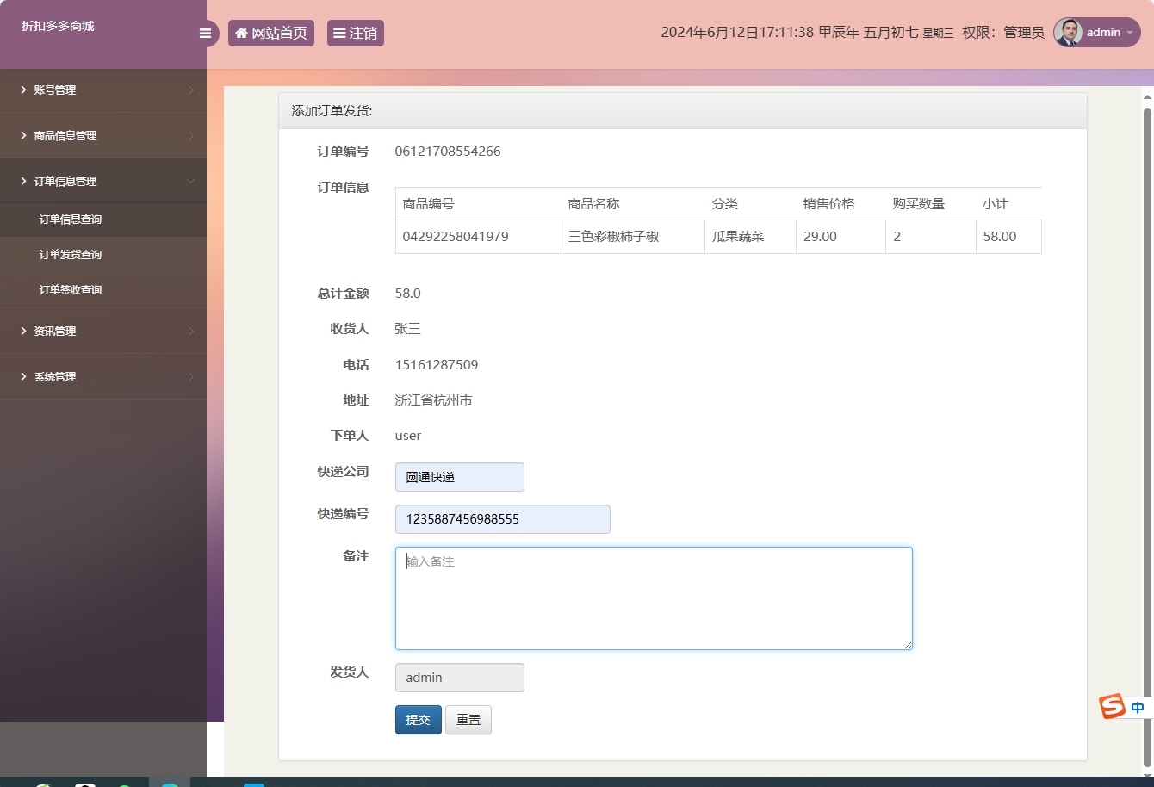Viewport: 1154px width, 787px height.
Task: Click the admin user avatar photo
Action: pos(1066,33)
